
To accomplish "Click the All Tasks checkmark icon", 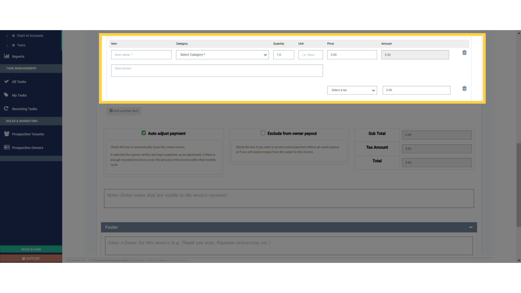I will [7, 81].
